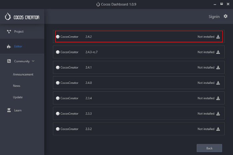The width and height of the screenshot is (233, 155).
Task: Click download icon for version 2.3.4
Action: click(x=218, y=98)
